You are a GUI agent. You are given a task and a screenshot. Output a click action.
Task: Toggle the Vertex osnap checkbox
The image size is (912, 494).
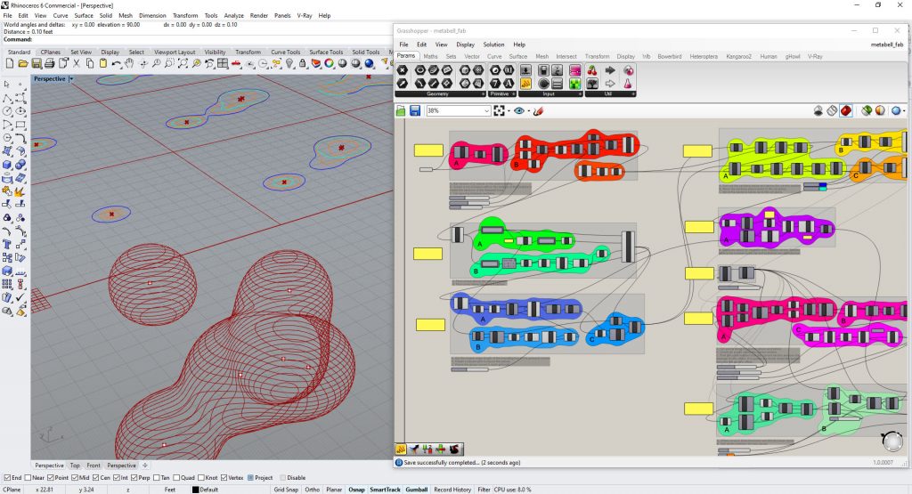tap(224, 478)
